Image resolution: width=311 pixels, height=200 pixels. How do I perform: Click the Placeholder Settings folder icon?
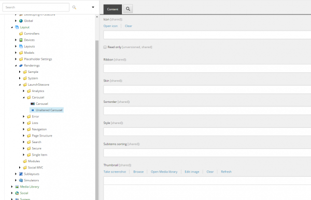(x=21, y=59)
